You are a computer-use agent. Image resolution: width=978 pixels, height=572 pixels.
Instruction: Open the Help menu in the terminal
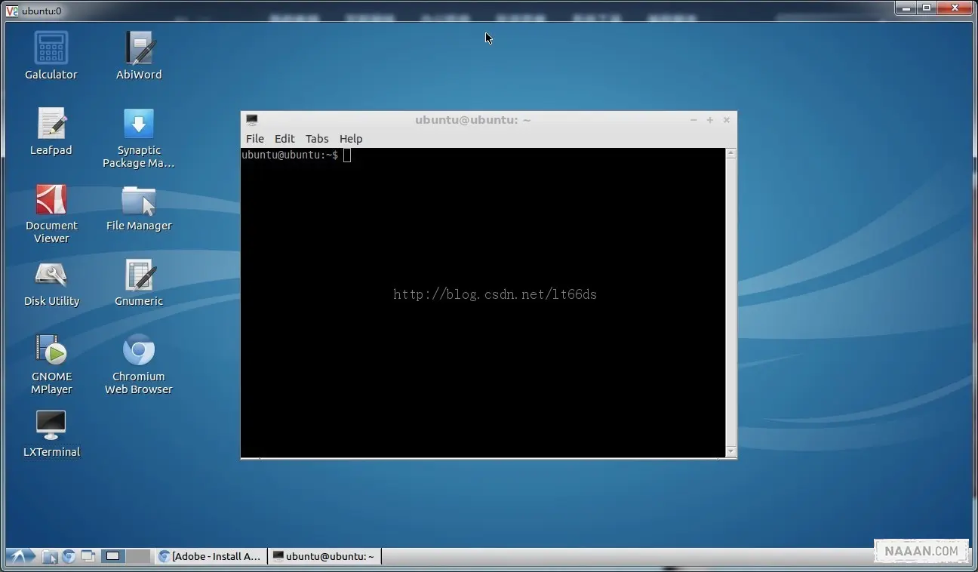351,139
